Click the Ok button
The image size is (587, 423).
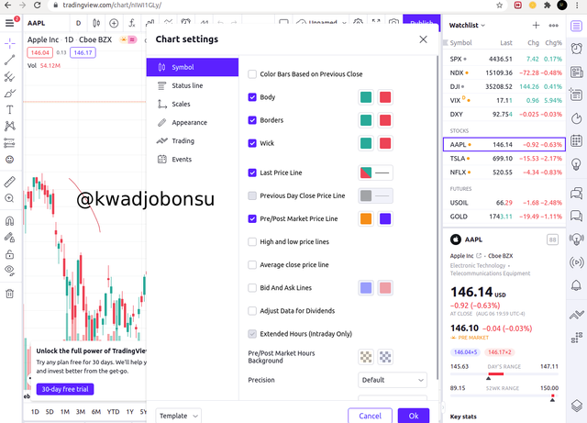click(414, 416)
